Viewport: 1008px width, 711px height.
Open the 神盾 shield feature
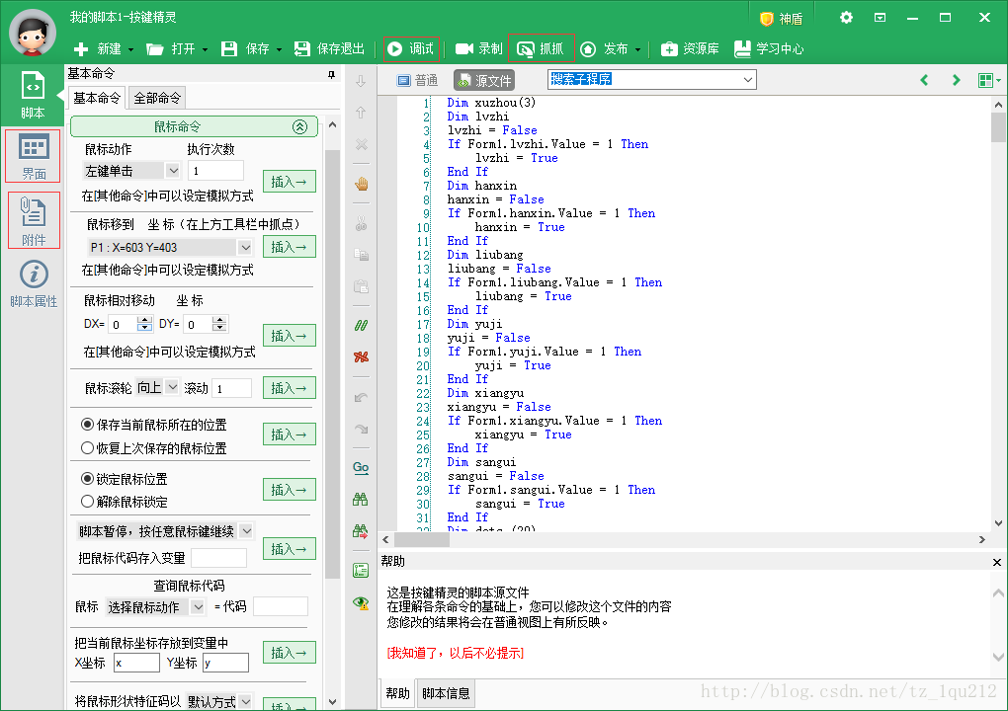781,19
